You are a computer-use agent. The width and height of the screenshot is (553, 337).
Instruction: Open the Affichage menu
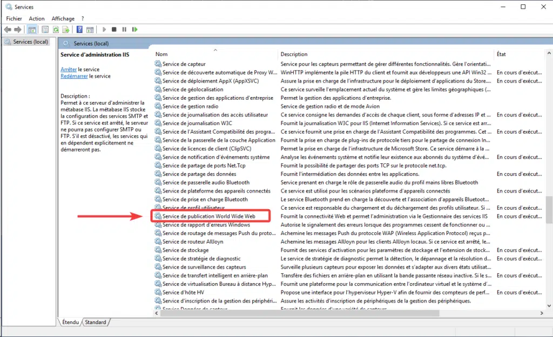click(63, 18)
